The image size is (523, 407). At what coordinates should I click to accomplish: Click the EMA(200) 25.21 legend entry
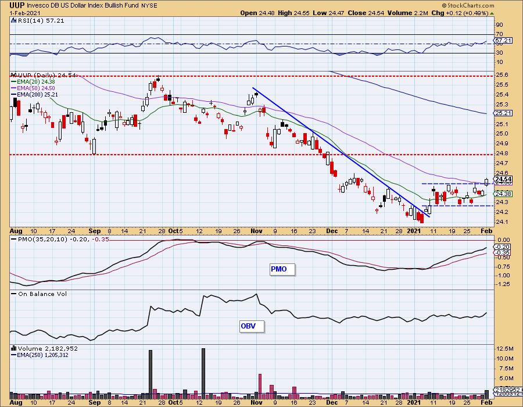(38, 95)
